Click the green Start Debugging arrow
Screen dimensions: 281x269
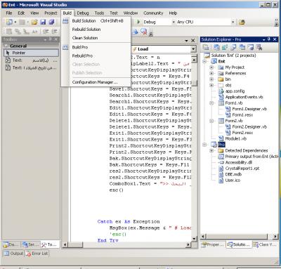pos(138,22)
